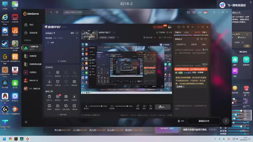Viewport: 253px width, 142px height.
Task: Click the speaker icon in audio bar
Action: tap(112, 106)
